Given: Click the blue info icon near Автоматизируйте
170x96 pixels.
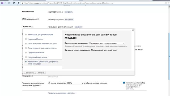Looking at the screenshot, I should coord(124,83).
